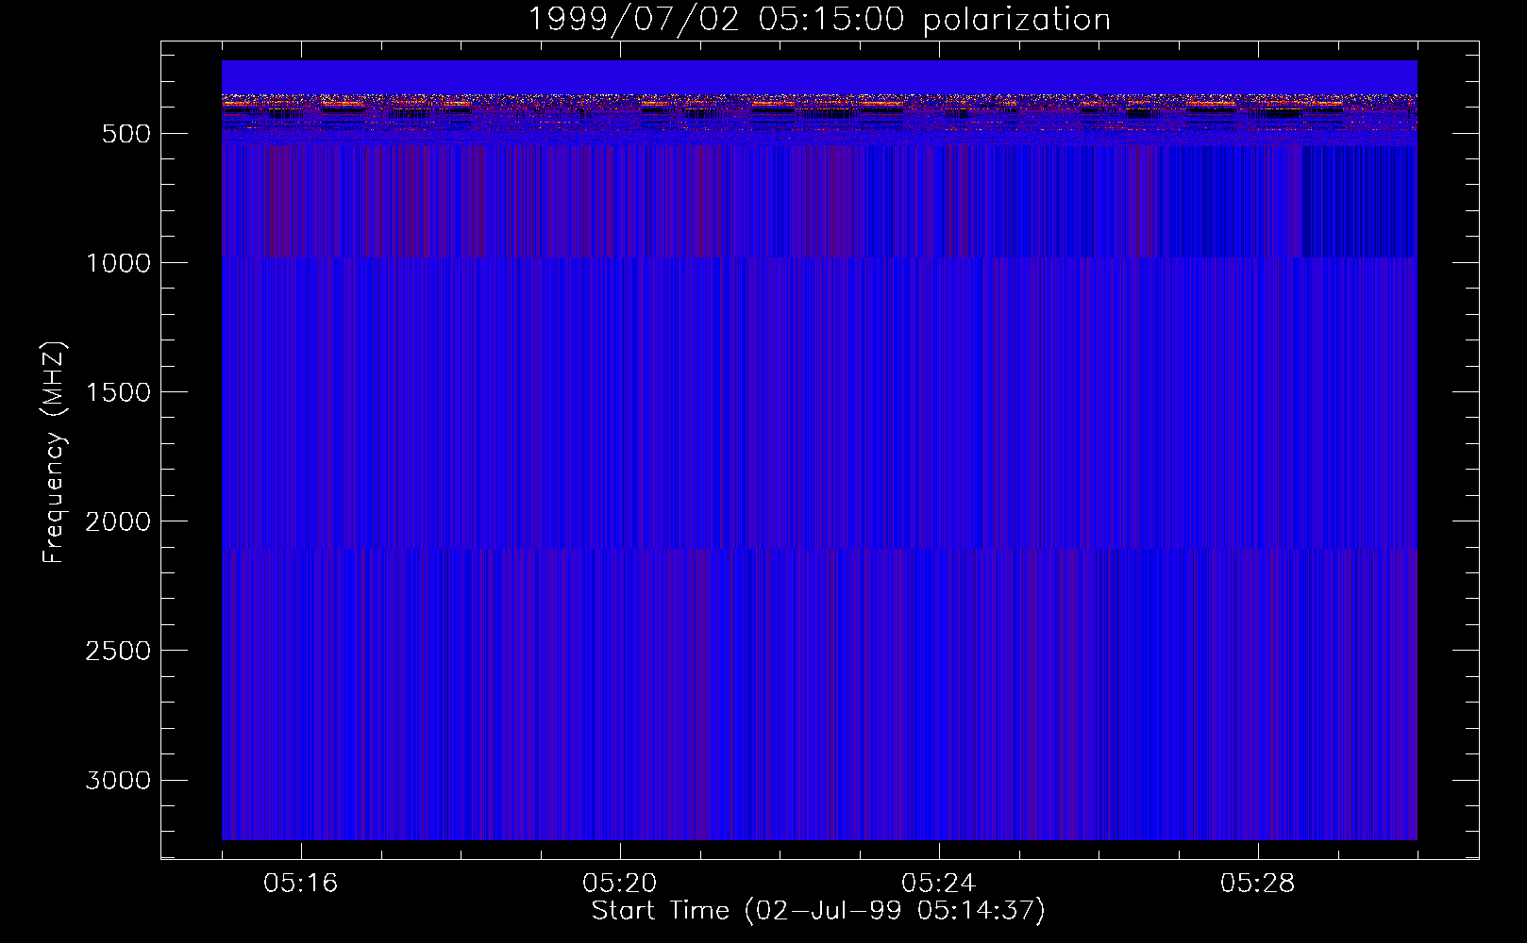Click the 1000 frequency tick label
This screenshot has width=1527, height=943.
click(118, 263)
